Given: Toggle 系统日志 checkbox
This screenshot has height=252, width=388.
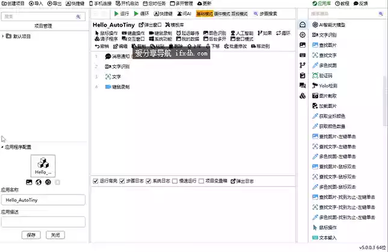Looking at the screenshot, I should (x=148, y=181).
